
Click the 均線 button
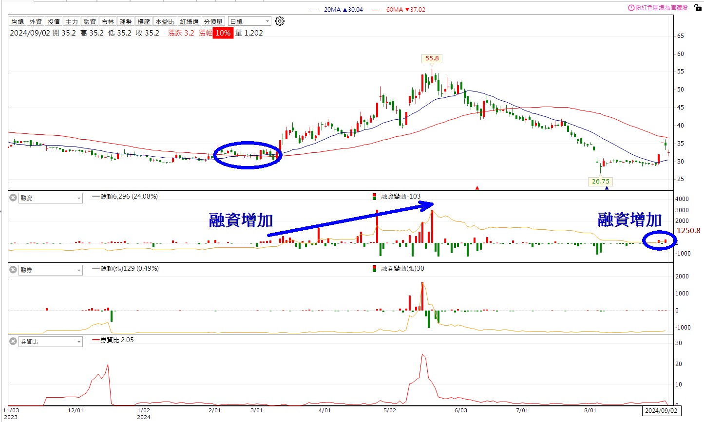point(17,21)
